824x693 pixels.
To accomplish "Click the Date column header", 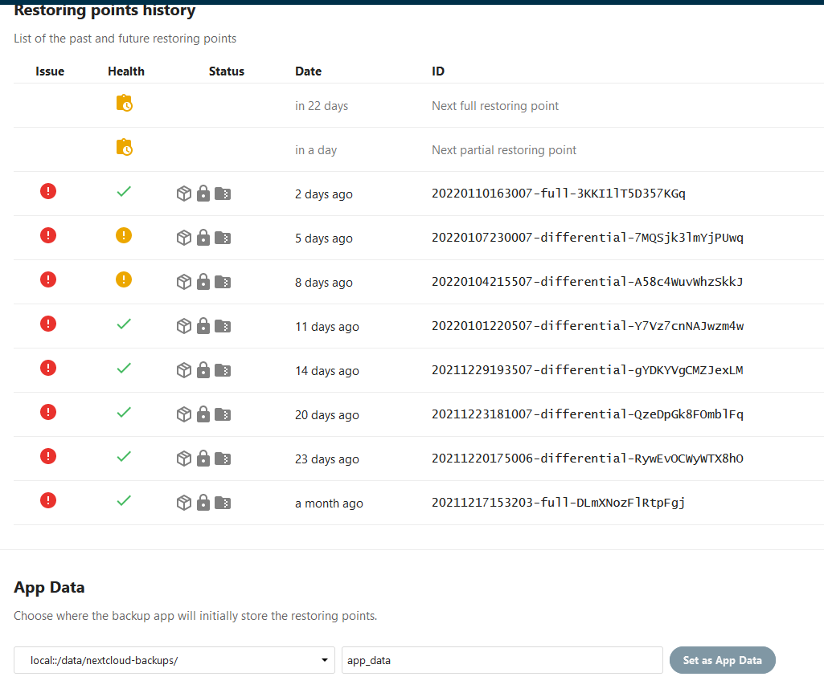I will tap(309, 71).
